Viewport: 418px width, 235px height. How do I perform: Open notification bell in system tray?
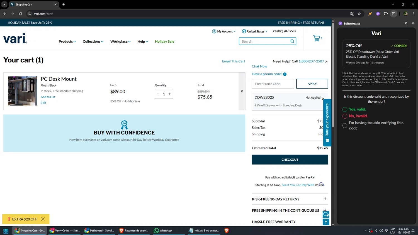point(413,231)
